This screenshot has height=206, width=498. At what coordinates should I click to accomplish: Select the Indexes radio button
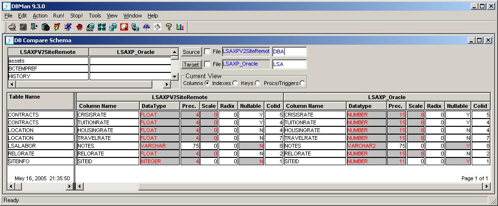point(236,83)
